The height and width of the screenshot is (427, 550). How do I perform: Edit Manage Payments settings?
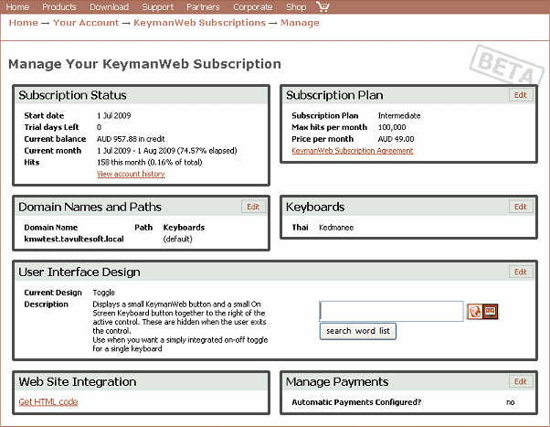[x=521, y=381]
